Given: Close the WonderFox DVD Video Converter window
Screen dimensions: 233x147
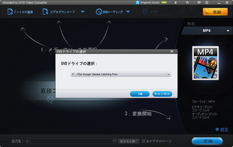Looking at the screenshot, I should 227,3.
